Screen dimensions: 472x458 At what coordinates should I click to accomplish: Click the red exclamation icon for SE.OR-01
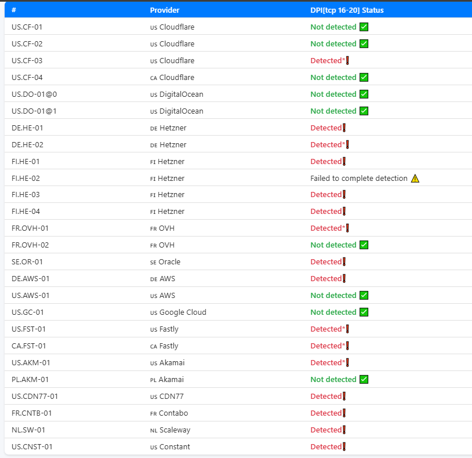(x=344, y=262)
